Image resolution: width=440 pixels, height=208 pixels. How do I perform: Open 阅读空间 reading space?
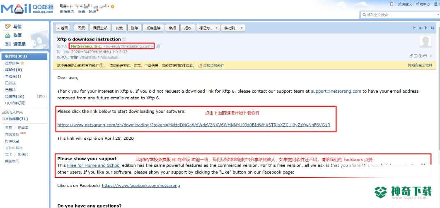tap(12, 161)
